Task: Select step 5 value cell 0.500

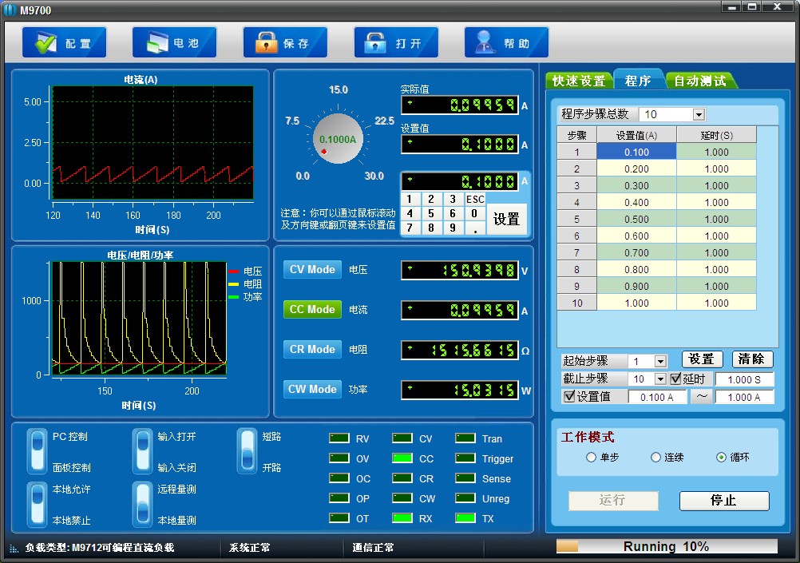Action: click(x=636, y=219)
